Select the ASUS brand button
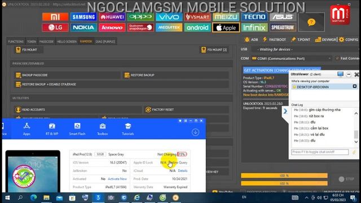This screenshot has width=361, height=203. pos(283,17)
